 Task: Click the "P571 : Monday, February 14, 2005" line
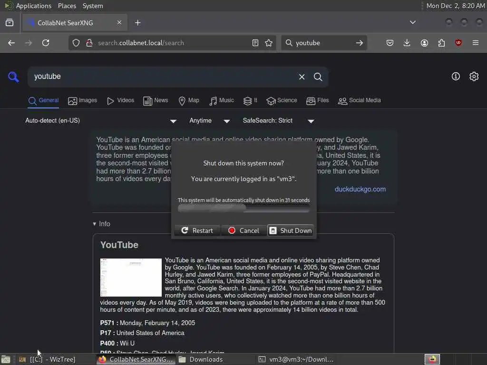[x=147, y=323]
